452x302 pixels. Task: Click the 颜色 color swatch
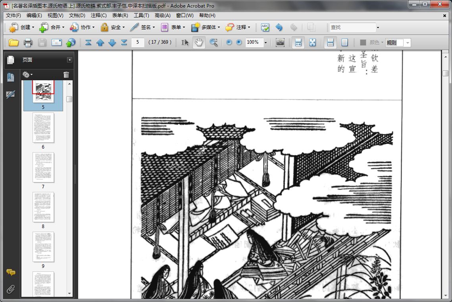coord(363,43)
